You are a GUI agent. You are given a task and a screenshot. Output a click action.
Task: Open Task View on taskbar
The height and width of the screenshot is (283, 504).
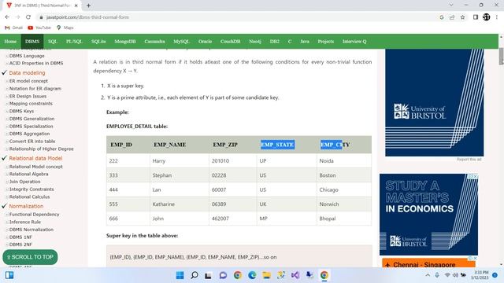pyautogui.click(x=208, y=275)
